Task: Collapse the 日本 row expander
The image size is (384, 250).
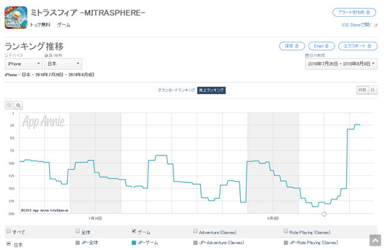Action: pos(8,243)
